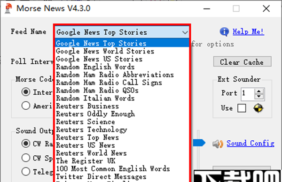Select the CW Radio sound output option
The image size is (282, 182).
26,144
